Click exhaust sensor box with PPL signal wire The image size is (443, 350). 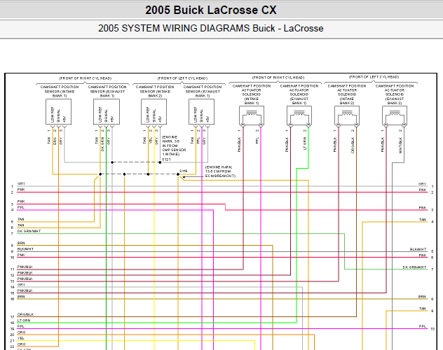[201, 112]
